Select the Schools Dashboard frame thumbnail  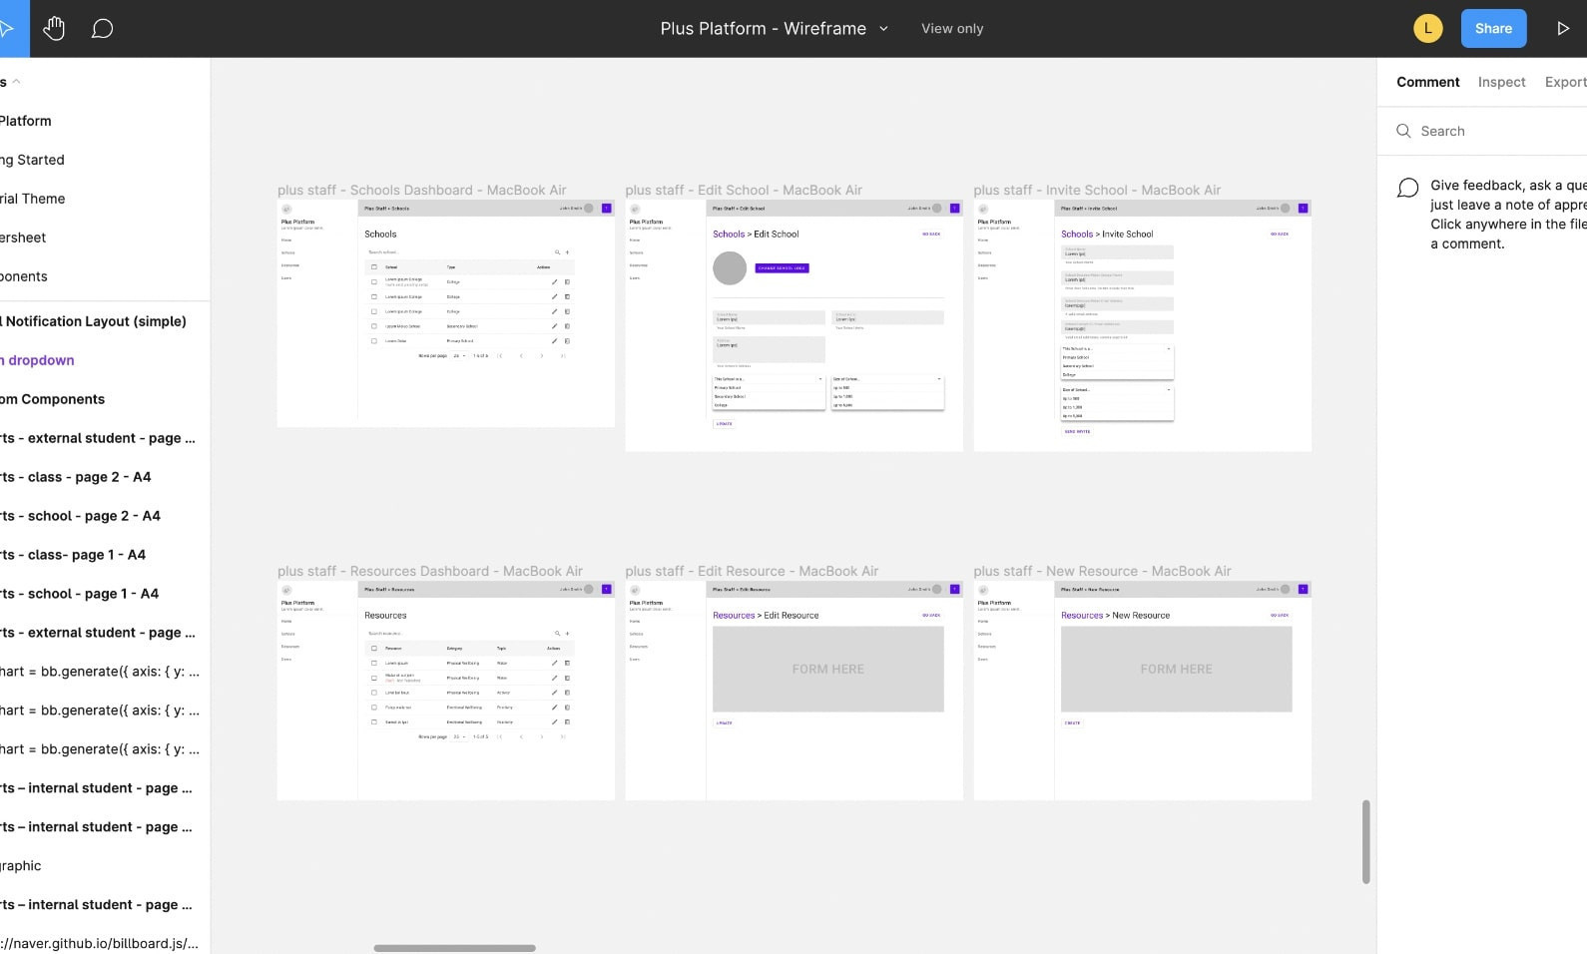tap(445, 313)
